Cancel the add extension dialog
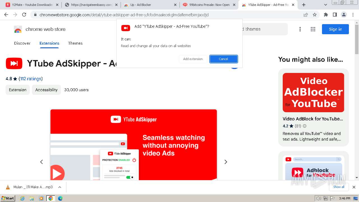 (x=224, y=59)
